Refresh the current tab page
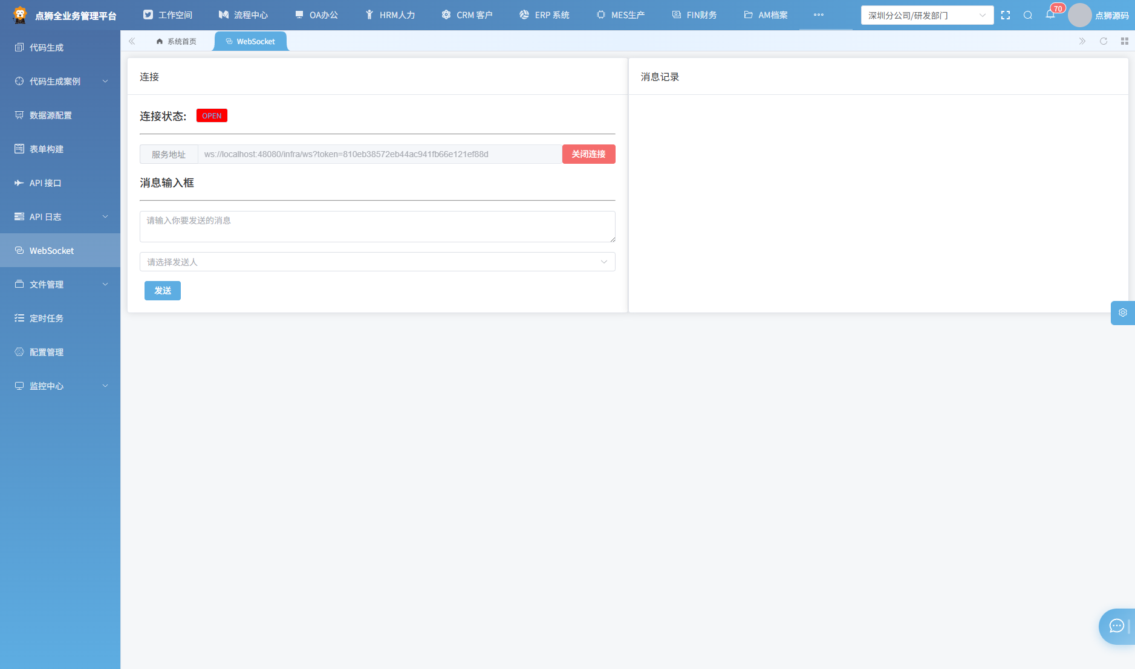The width and height of the screenshot is (1135, 669). coord(1104,41)
